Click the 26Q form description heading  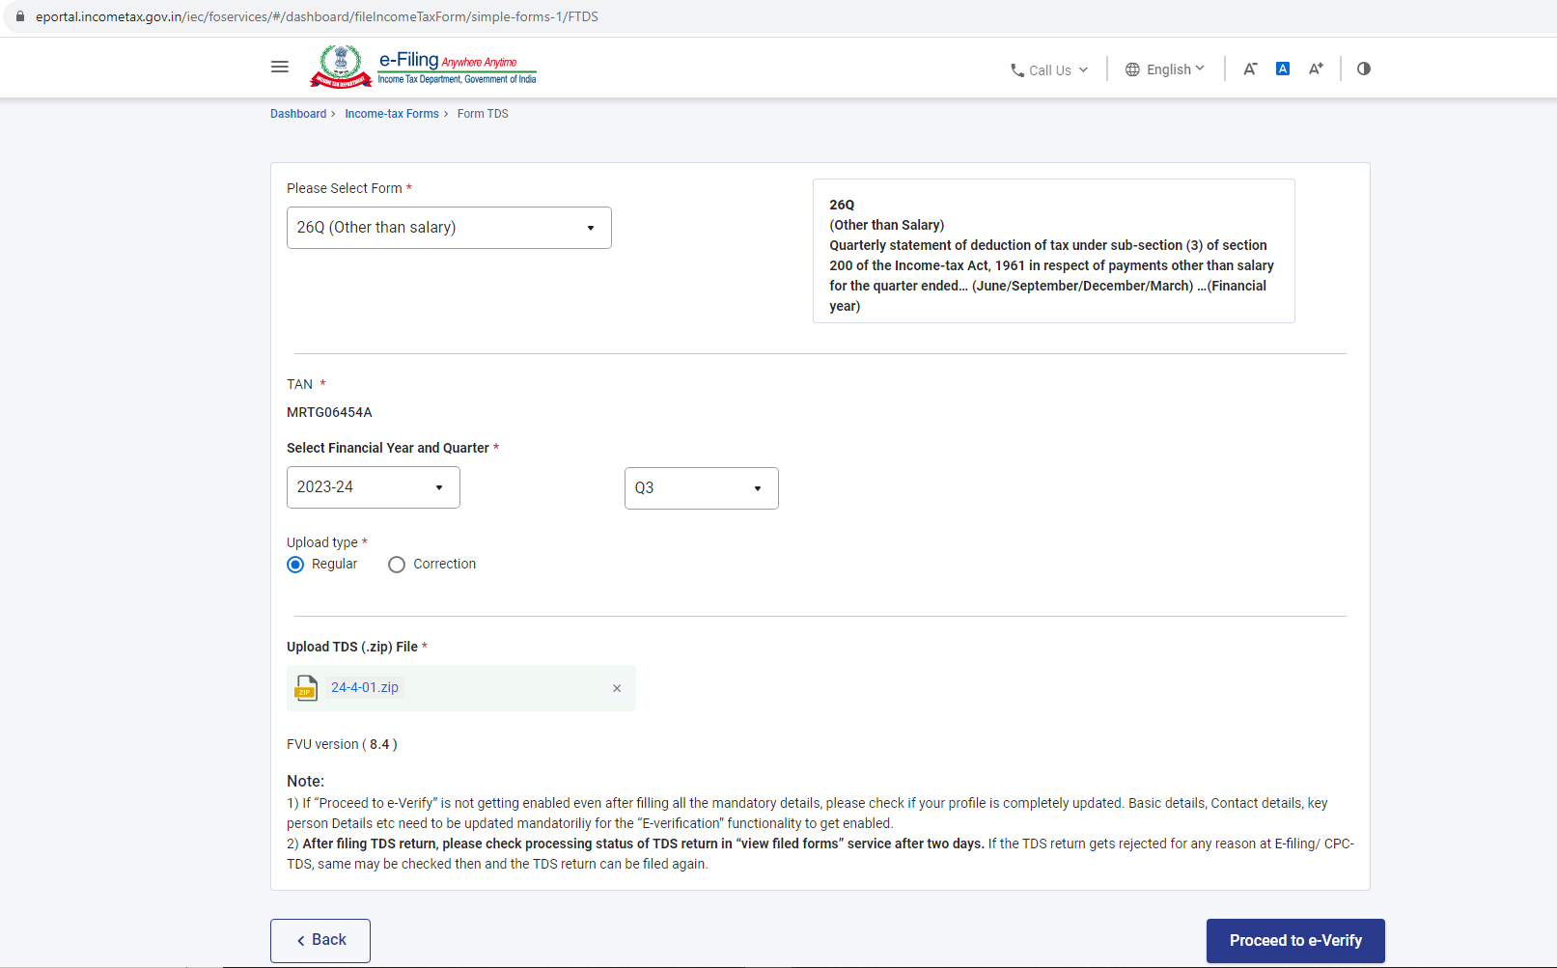[x=842, y=205]
